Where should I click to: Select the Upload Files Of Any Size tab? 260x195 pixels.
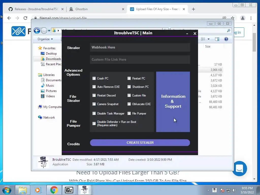(x=157, y=9)
